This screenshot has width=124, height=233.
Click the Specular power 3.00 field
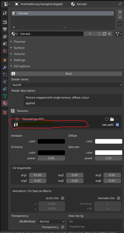pyautogui.click(x=109, y=158)
